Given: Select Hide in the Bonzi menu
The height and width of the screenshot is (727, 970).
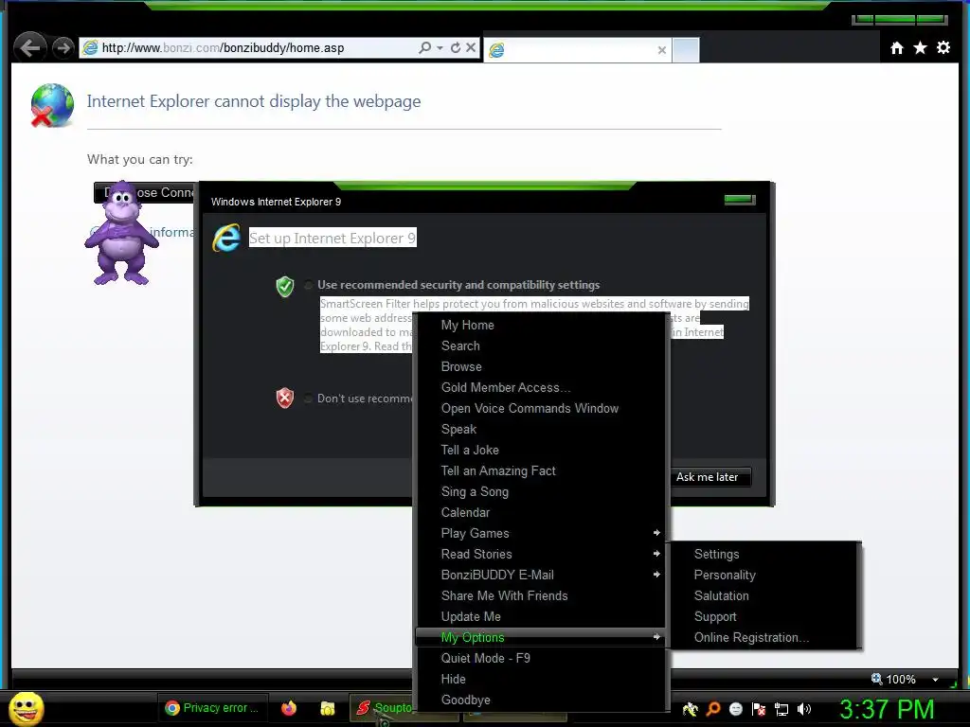Looking at the screenshot, I should pyautogui.click(x=540, y=679).
